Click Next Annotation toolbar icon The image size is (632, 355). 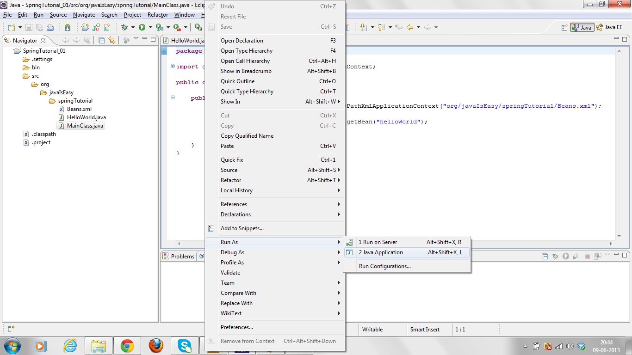point(363,27)
